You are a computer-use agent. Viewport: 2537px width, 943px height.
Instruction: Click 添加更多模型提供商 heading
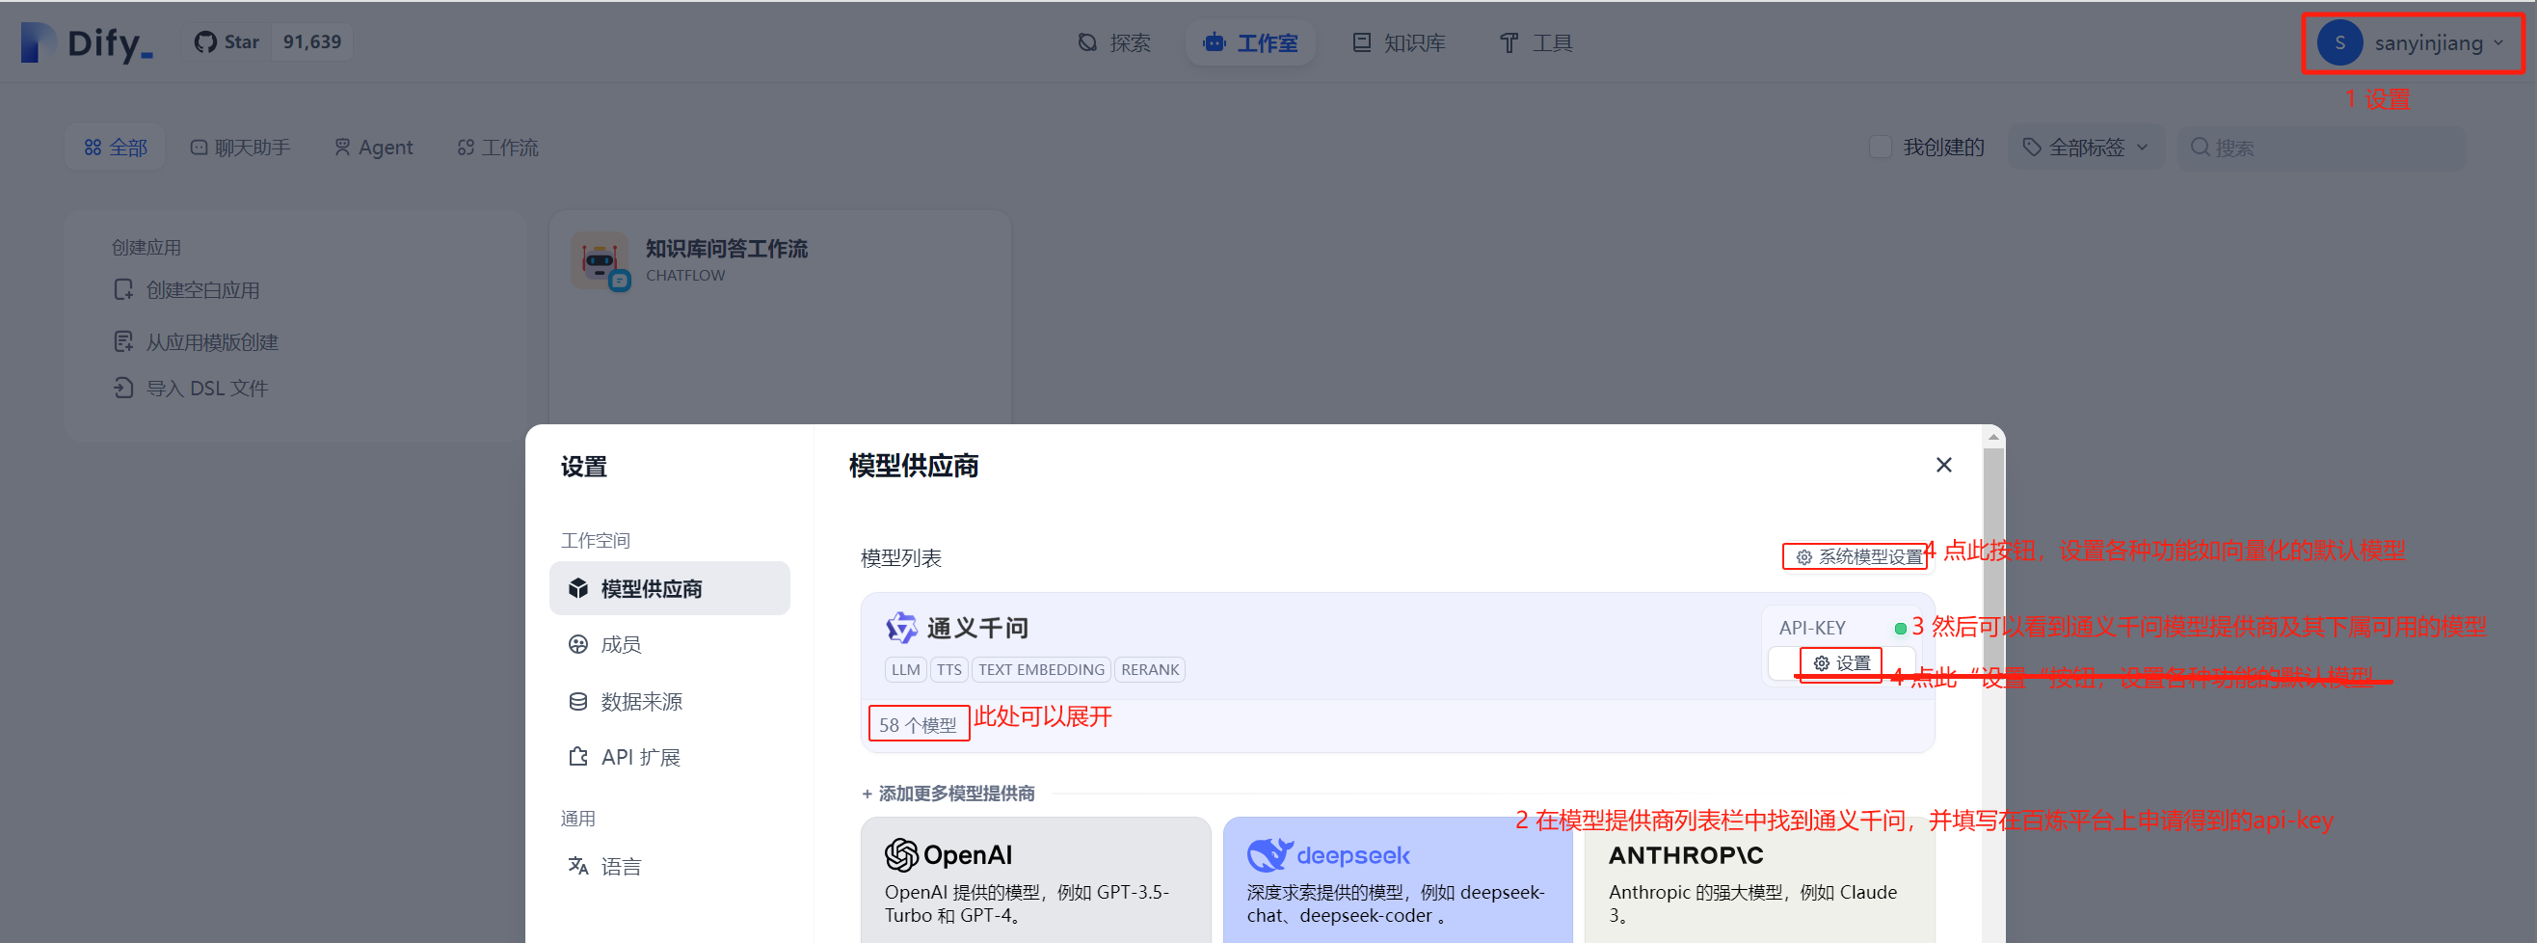pyautogui.click(x=948, y=794)
